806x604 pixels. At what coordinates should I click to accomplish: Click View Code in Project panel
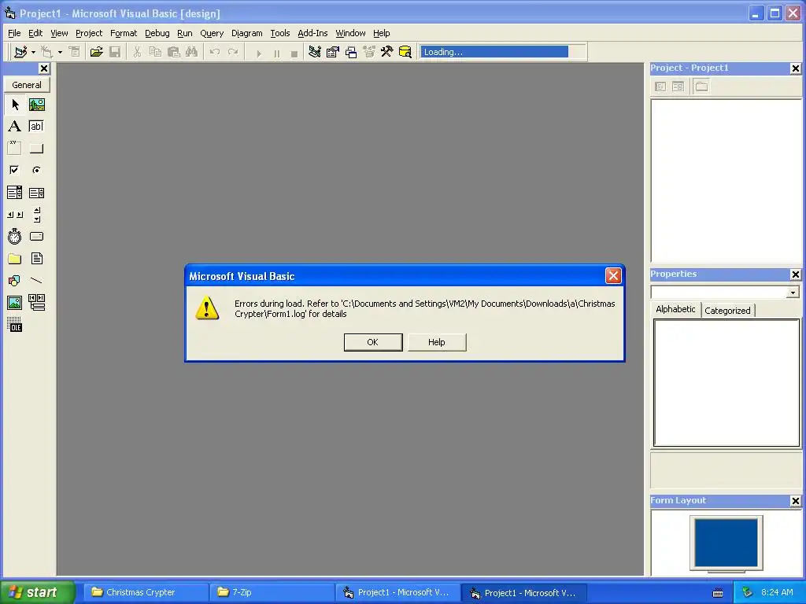click(x=660, y=87)
